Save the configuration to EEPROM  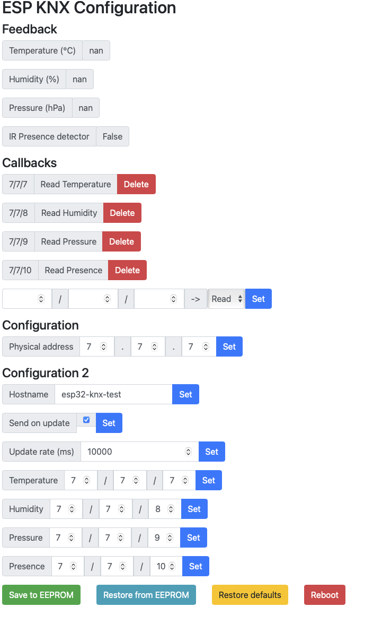(41, 595)
